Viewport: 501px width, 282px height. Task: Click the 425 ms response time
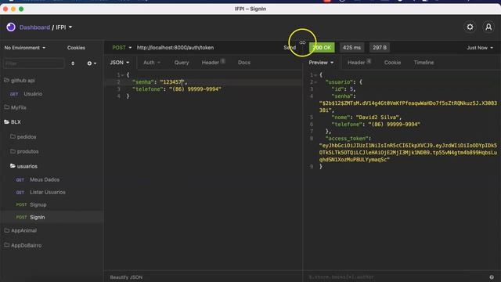pos(351,48)
